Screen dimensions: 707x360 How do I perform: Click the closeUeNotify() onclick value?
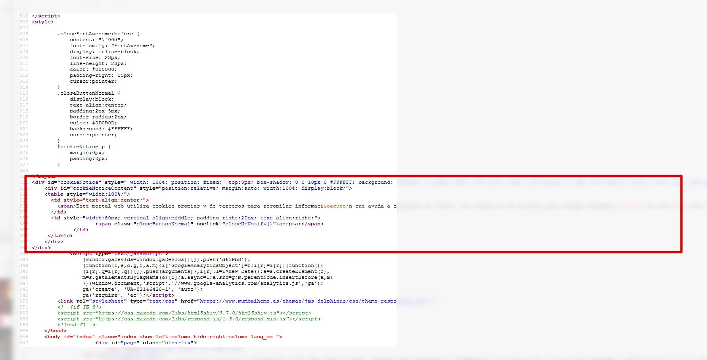coord(249,224)
